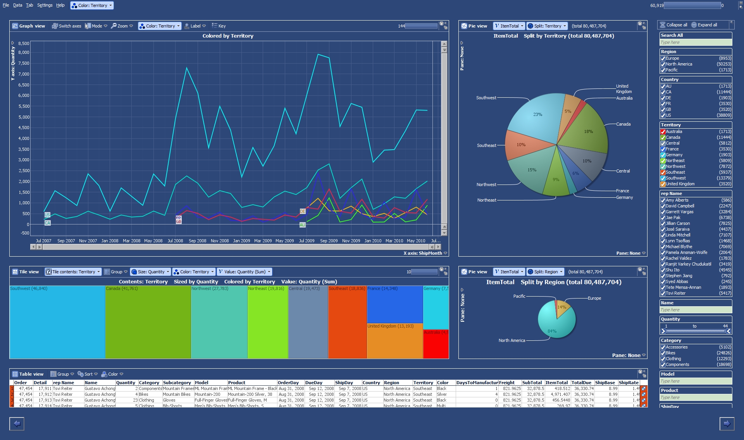Click the Table view panel icon
744x440 pixels.
click(15, 374)
